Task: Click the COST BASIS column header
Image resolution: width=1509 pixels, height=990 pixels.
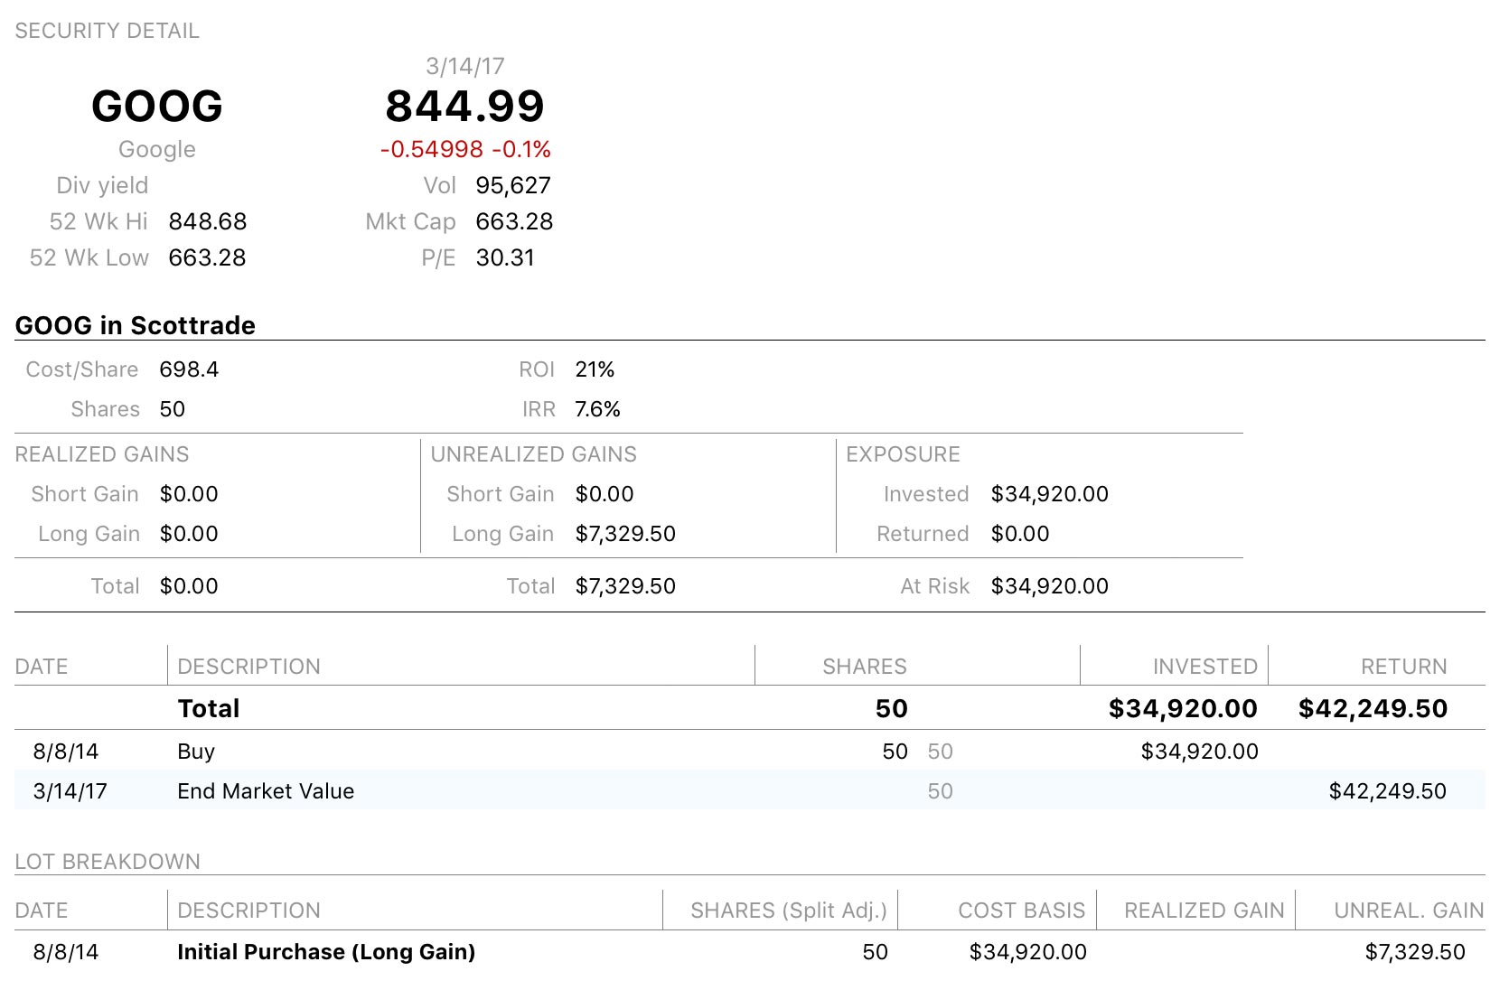Action: [1021, 911]
